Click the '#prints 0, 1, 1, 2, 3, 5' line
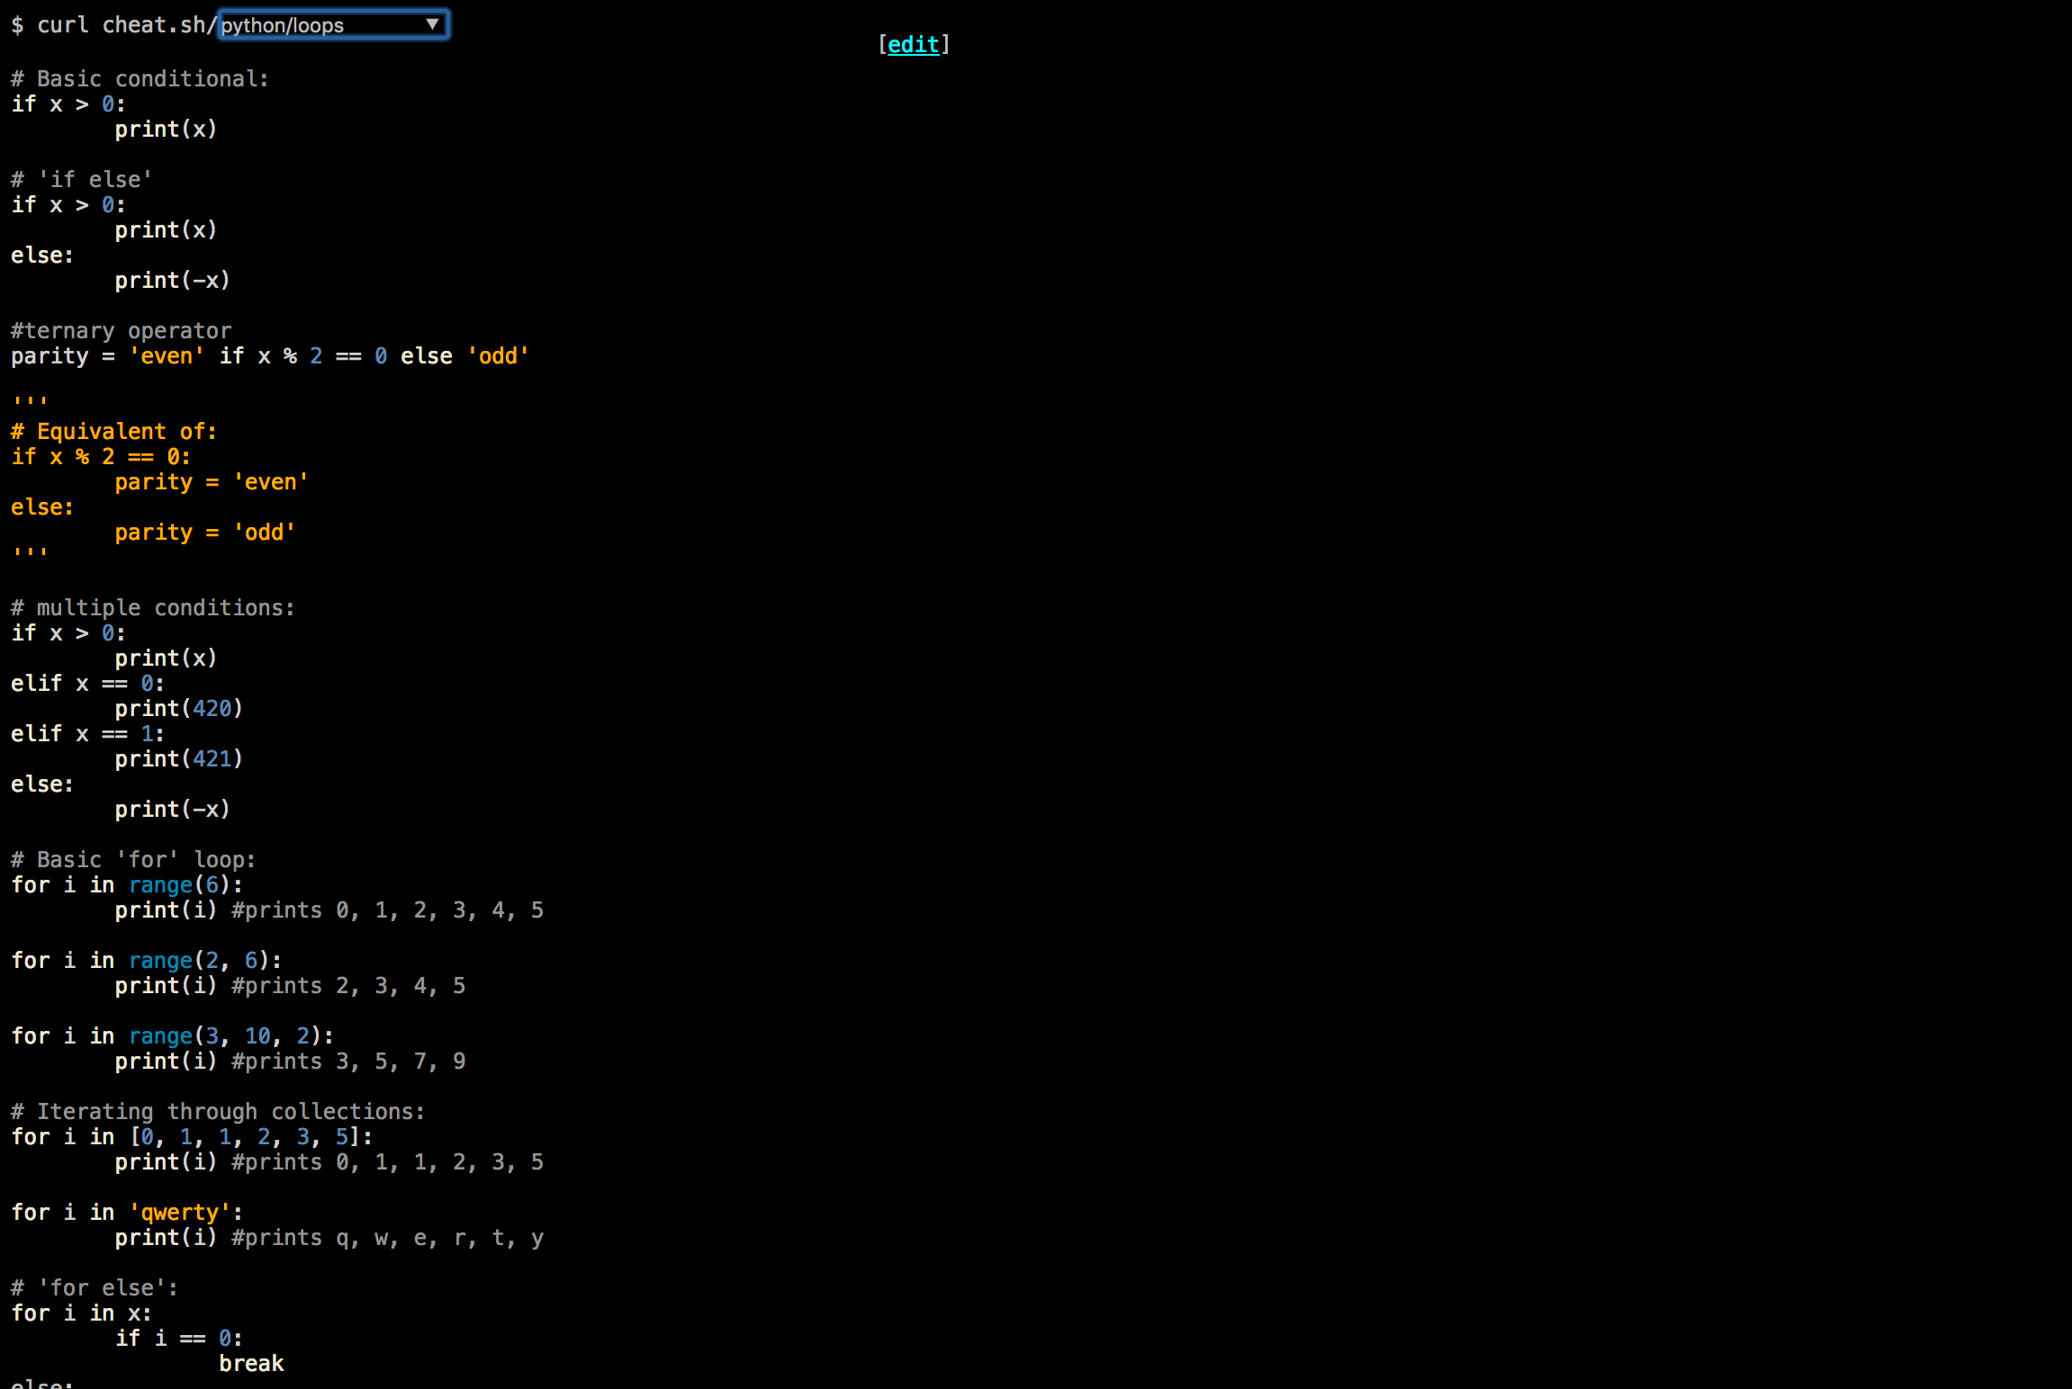Viewport: 2072px width, 1389px height. (329, 1162)
